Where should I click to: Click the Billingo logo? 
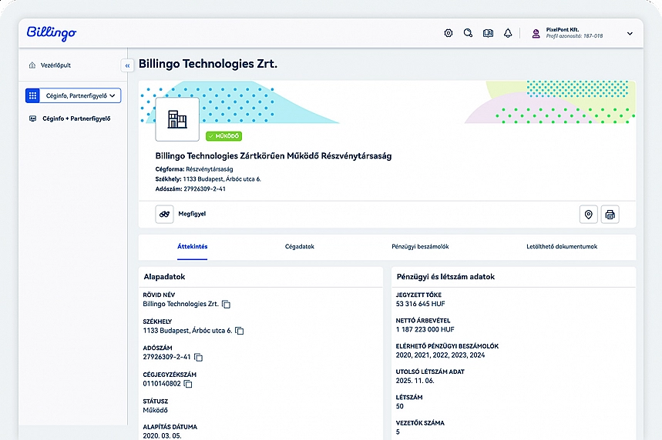point(52,33)
